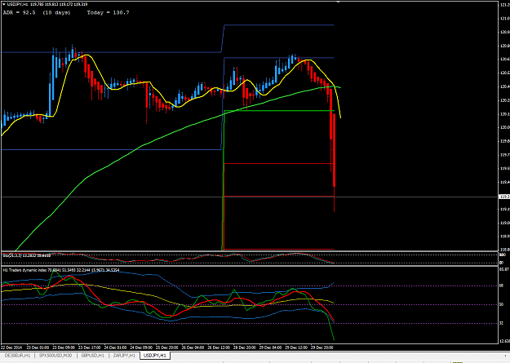
Task: Click the stochastic indicator label in the subwindow
Action: (x=26, y=255)
